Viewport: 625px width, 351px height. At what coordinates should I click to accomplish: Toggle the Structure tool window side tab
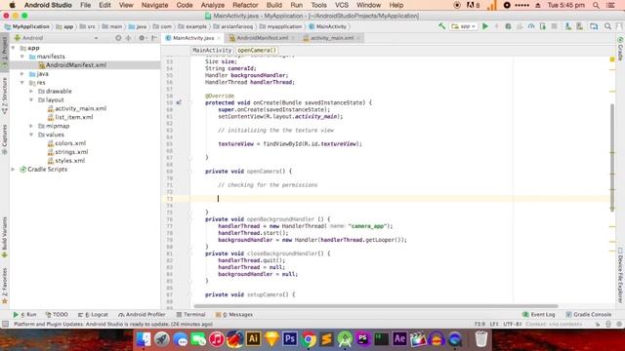pyautogui.click(x=4, y=96)
